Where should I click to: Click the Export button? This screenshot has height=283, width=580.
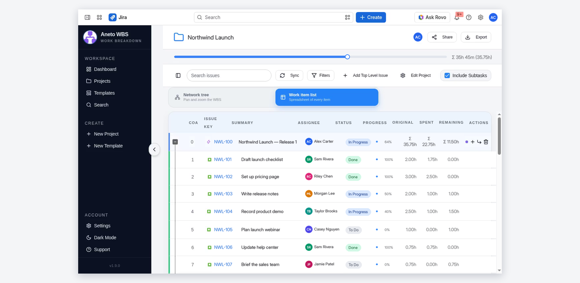pos(476,37)
